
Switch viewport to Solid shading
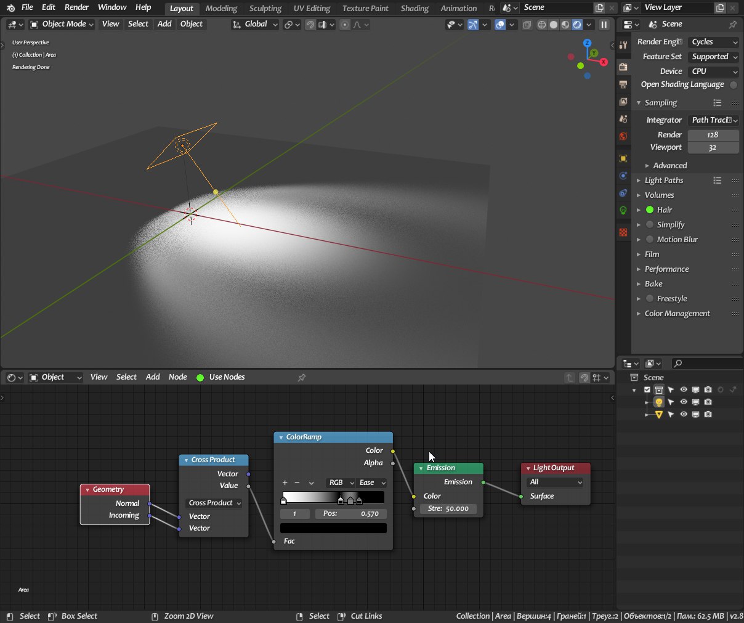point(554,25)
